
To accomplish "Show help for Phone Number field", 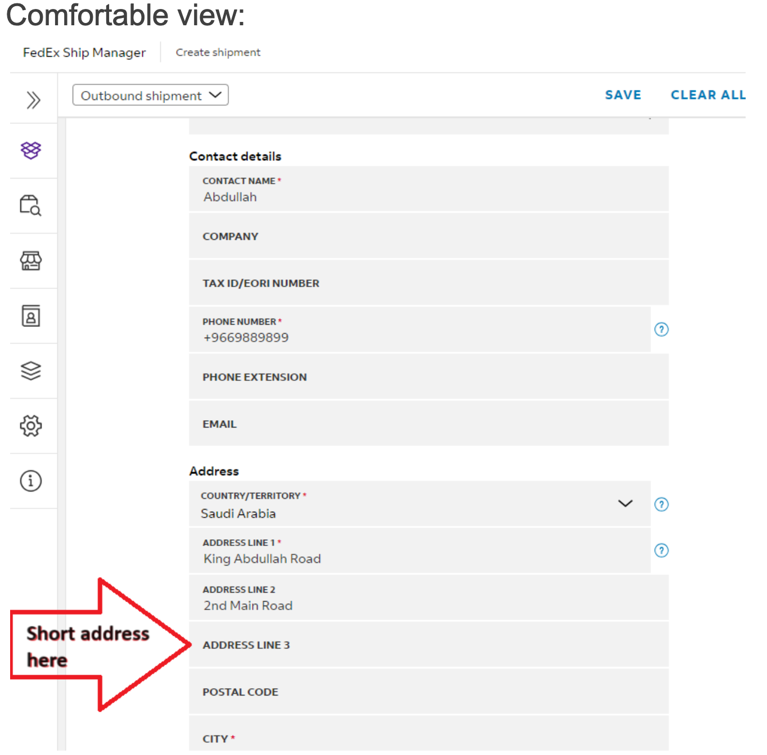I will click(x=661, y=330).
